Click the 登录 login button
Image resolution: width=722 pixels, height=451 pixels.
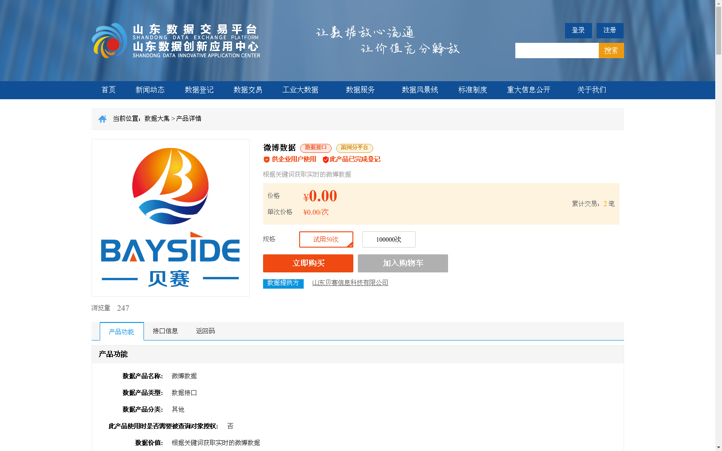[579, 30]
